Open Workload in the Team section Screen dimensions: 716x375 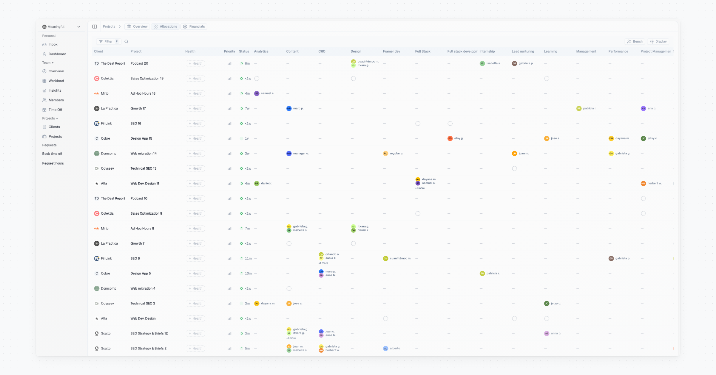(x=56, y=81)
